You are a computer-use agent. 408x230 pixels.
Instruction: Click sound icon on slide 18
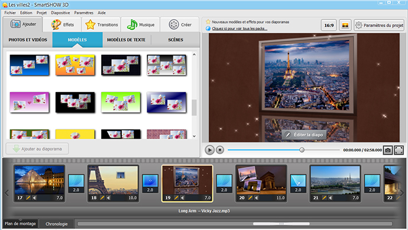pyautogui.click(x=108, y=198)
